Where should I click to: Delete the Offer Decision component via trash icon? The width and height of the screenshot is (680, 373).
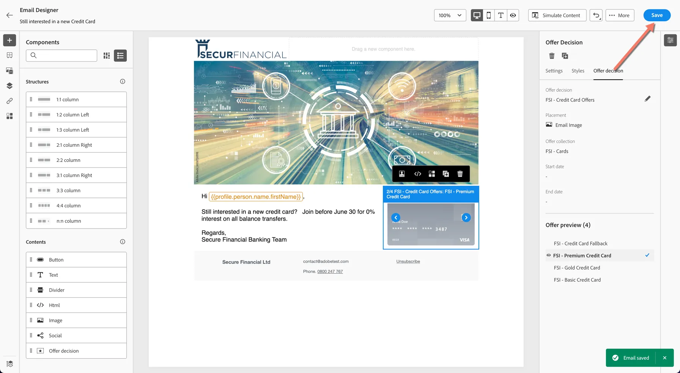(552, 56)
